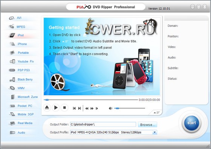Viewport: 211px width, 149px height.
Task: Open DVD with the eject button
Action: coord(47,108)
